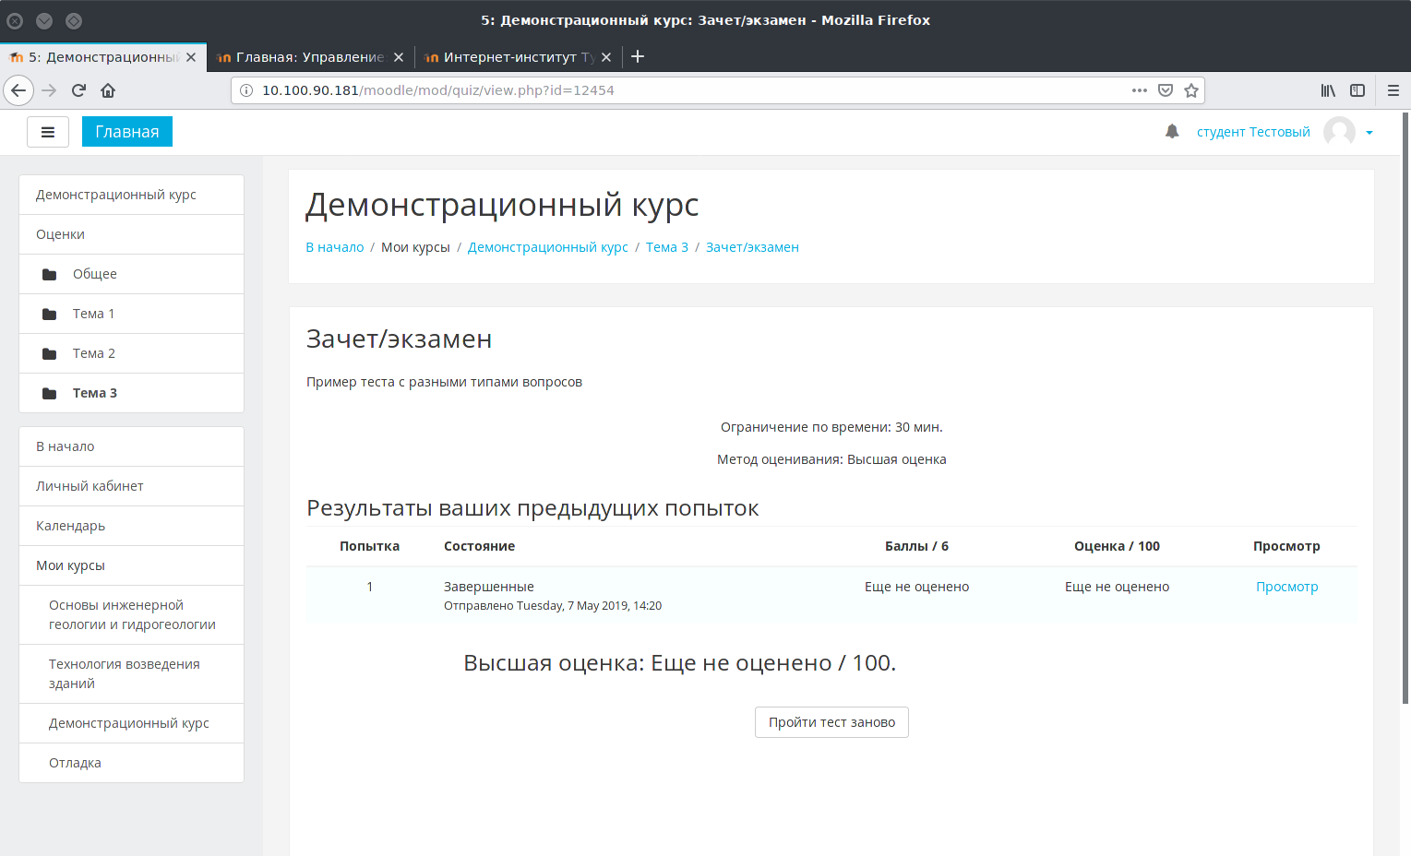Open Личный кабинет

click(131, 486)
